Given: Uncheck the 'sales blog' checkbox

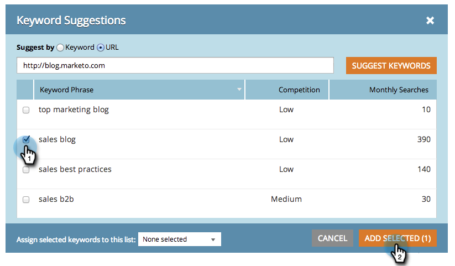Looking at the screenshot, I should click(x=26, y=140).
